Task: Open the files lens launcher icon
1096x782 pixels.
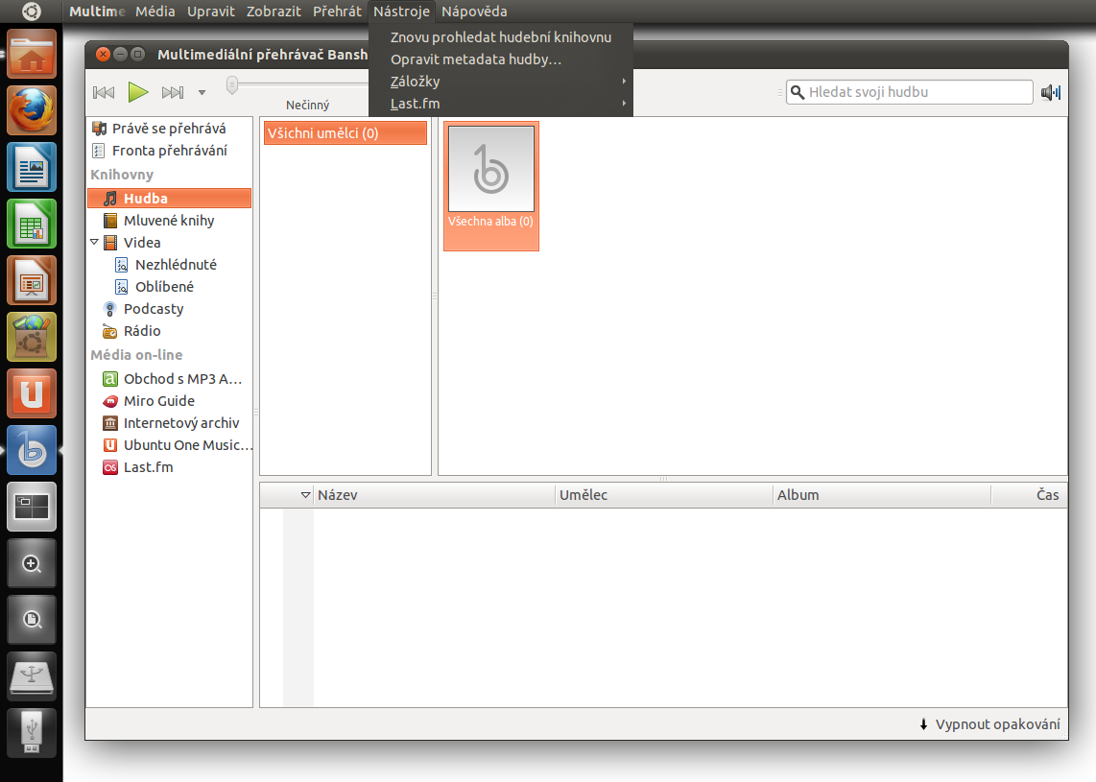Action: pyautogui.click(x=32, y=620)
